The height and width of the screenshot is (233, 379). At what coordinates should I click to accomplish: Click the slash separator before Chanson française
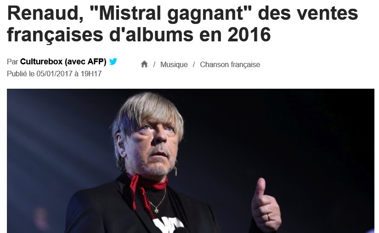click(x=194, y=64)
